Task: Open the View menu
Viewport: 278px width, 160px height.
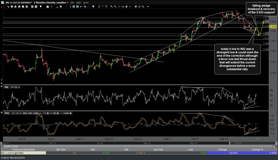Action: (86, 2)
